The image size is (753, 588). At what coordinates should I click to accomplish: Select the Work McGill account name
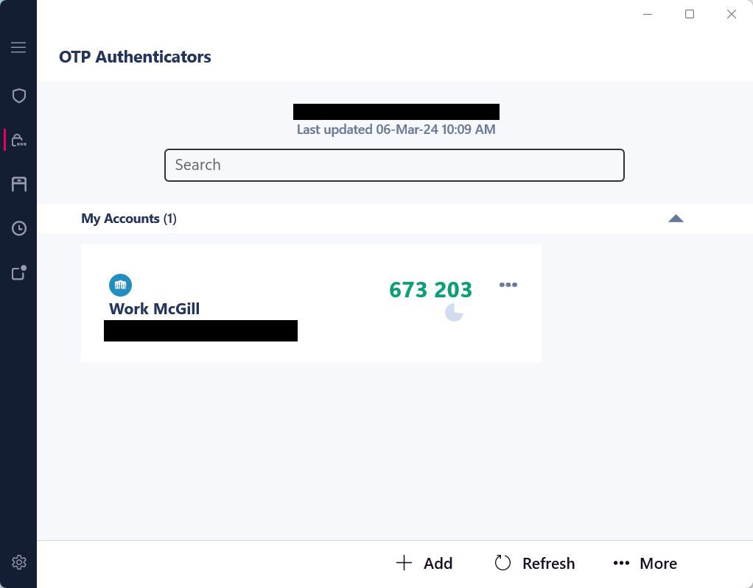pos(154,309)
